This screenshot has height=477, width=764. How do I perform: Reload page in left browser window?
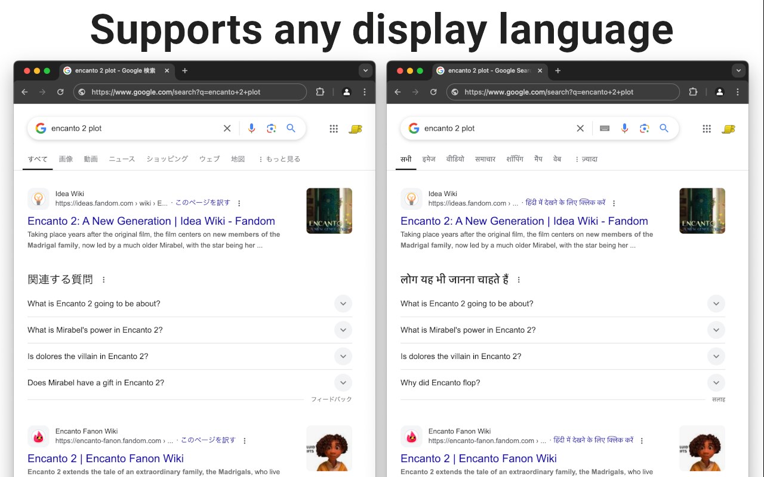click(60, 92)
